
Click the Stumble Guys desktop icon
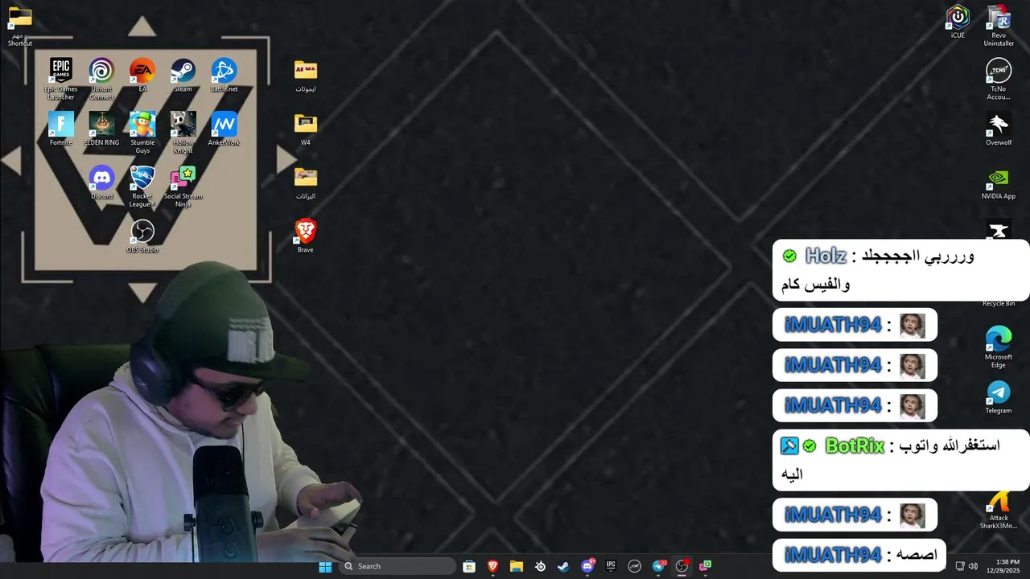point(142,133)
